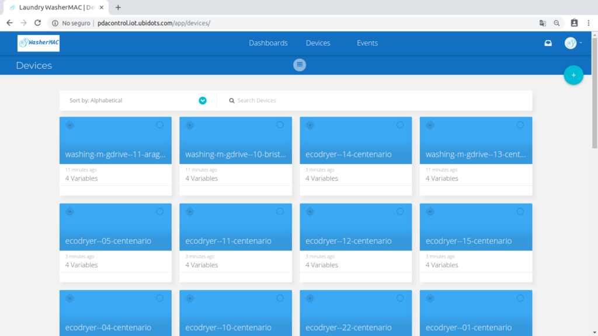Screen dimensions: 598x336
Task: Click the browser back arrow
Action: click(x=9, y=23)
